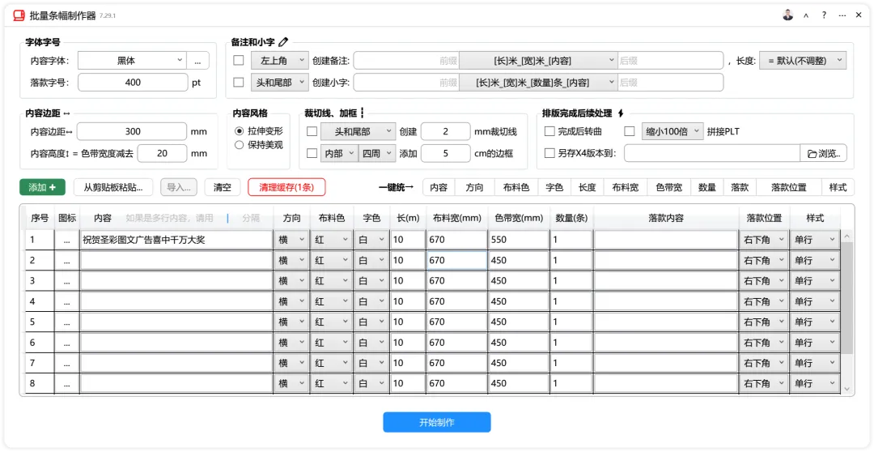Expand the 黑体 font dropdown
Viewport: 874px width, 452px height.
tap(132, 61)
